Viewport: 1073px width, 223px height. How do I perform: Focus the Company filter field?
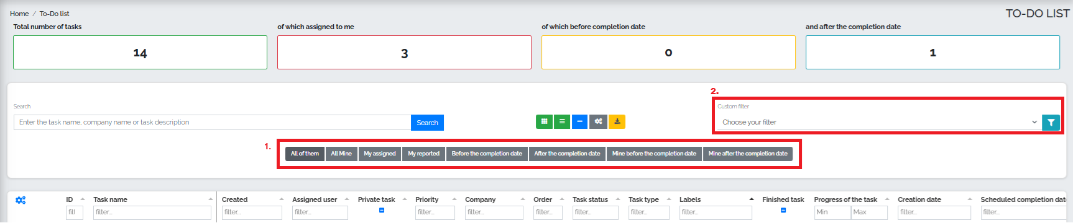[x=494, y=212]
